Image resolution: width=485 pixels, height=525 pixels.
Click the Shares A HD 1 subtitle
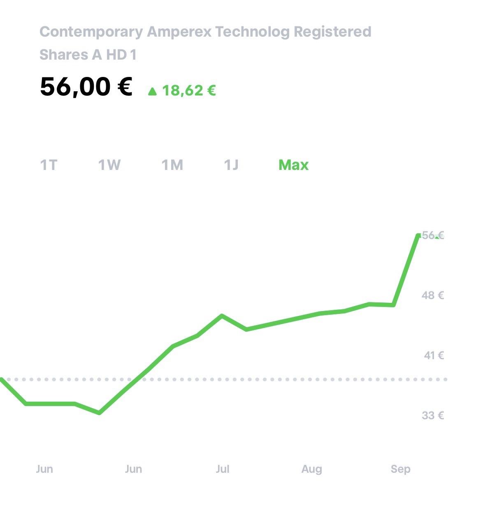(88, 55)
